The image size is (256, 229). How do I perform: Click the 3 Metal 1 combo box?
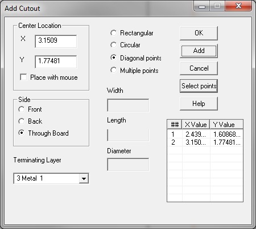pos(51,178)
